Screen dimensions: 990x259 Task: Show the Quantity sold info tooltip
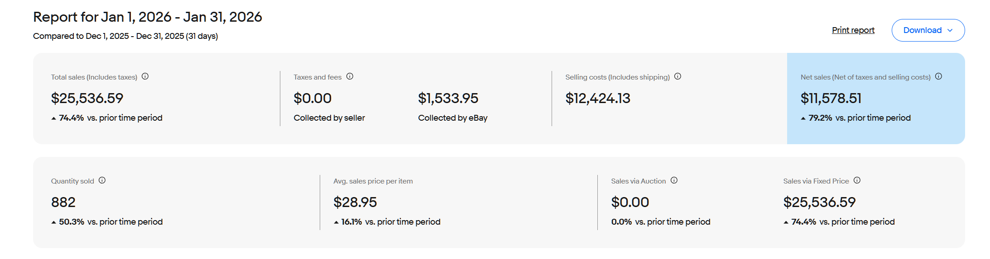(x=102, y=180)
